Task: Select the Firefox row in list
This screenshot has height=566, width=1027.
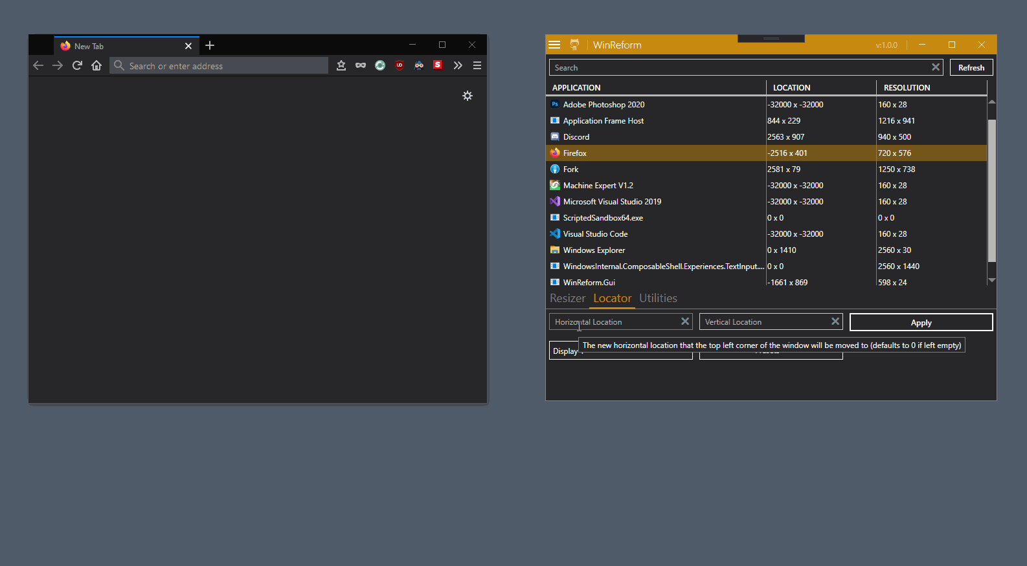Action: click(x=767, y=153)
